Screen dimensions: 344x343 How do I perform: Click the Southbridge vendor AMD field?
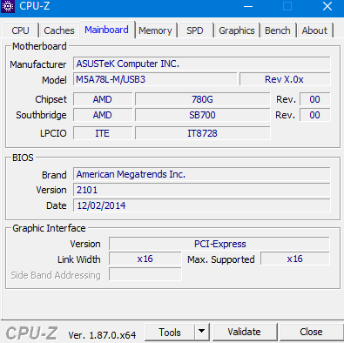coord(103,115)
